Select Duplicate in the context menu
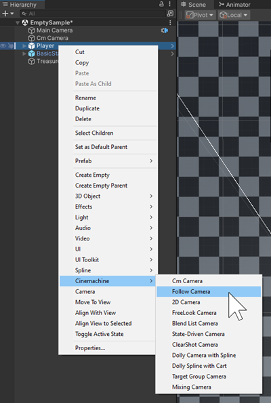Image resolution: width=271 pixels, height=403 pixels. point(108,108)
